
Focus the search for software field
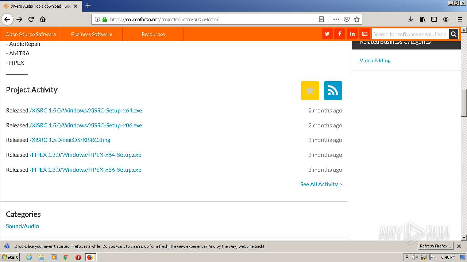tap(410, 34)
